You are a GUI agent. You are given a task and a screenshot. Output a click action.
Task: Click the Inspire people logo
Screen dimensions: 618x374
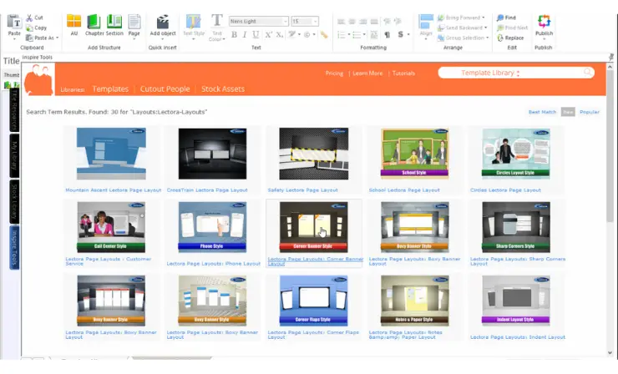point(38,79)
